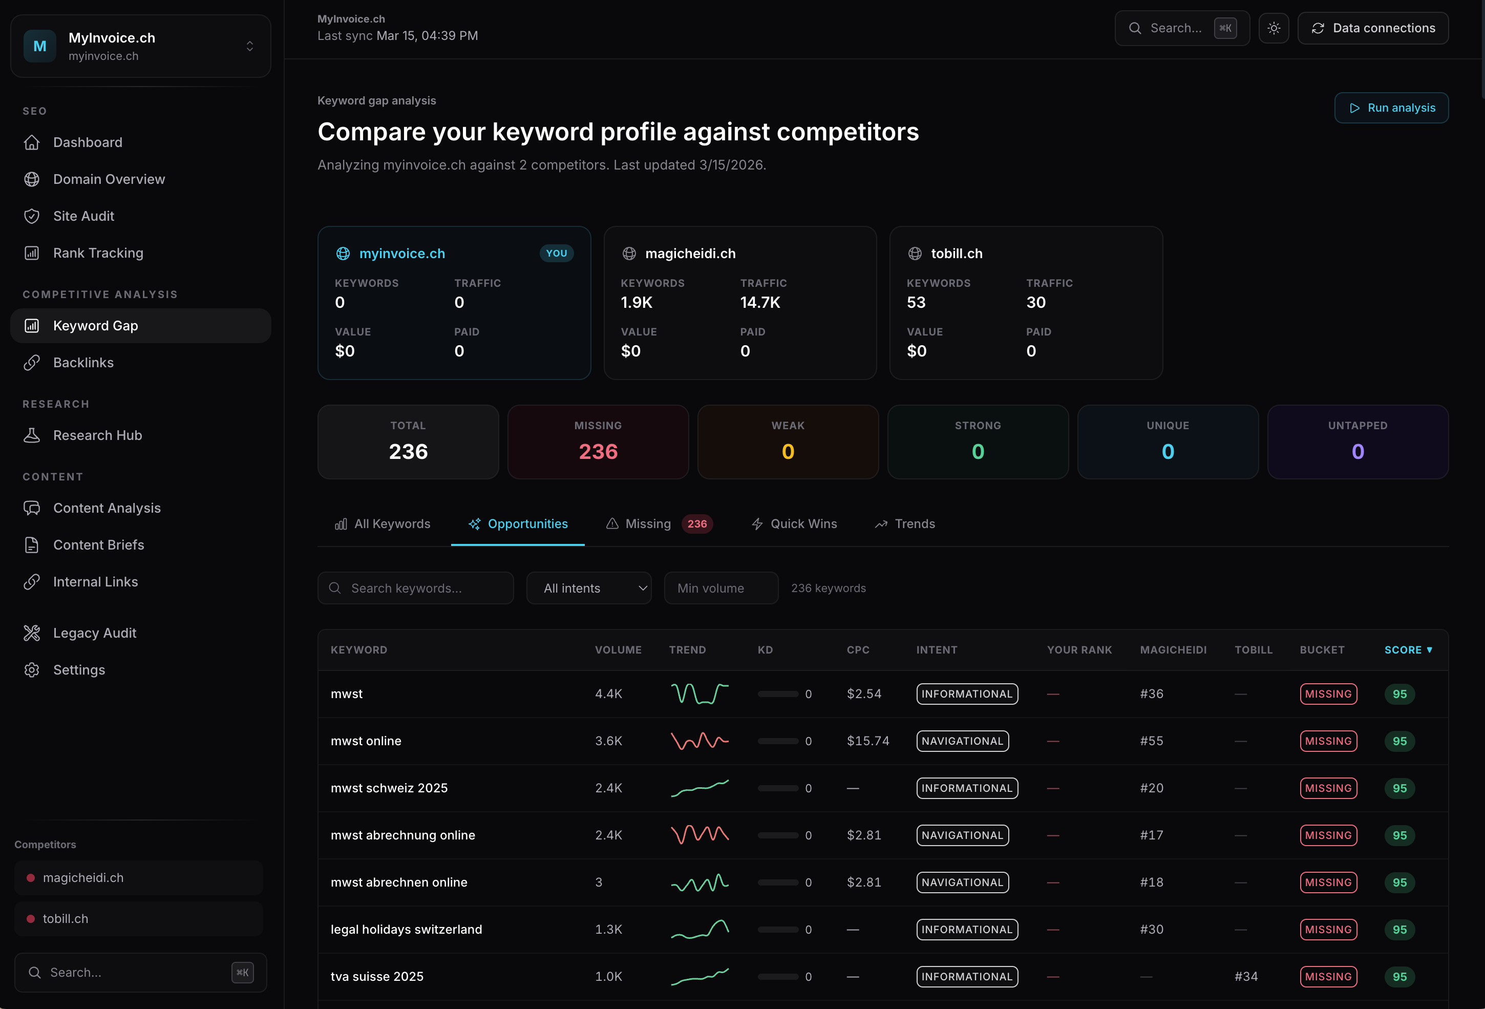Click the Data connections button
1485x1009 pixels.
(x=1372, y=28)
